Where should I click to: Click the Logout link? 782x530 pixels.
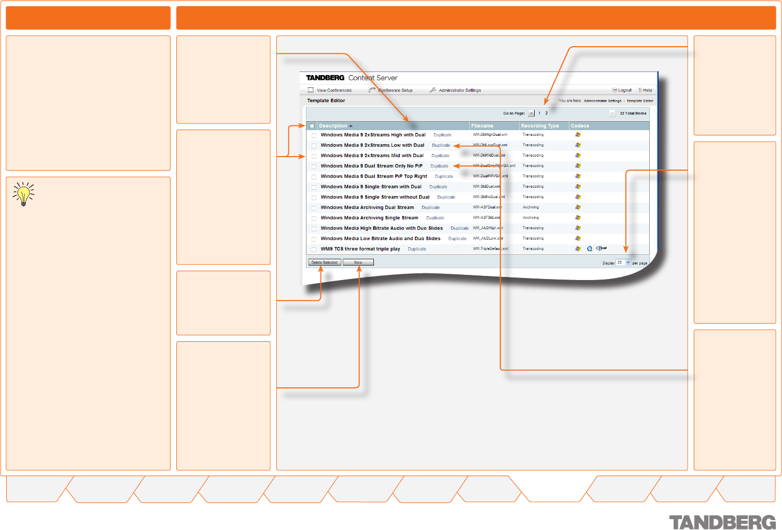pyautogui.click(x=625, y=90)
